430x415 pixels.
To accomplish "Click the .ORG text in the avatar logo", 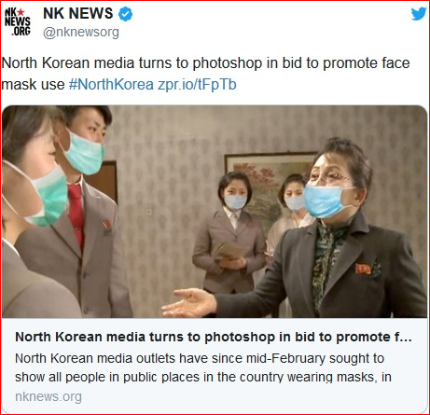I will click(x=21, y=31).
